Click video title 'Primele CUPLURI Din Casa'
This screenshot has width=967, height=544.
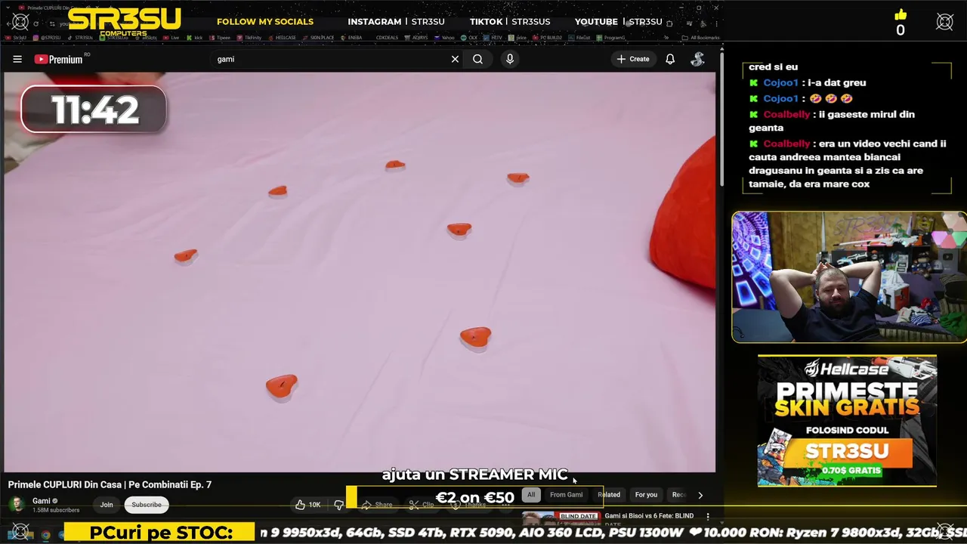click(110, 484)
